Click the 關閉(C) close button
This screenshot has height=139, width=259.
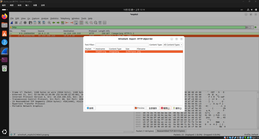pos(165,108)
